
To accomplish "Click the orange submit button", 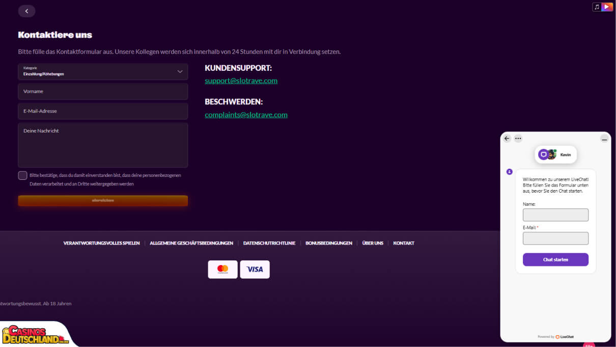I will pyautogui.click(x=103, y=200).
